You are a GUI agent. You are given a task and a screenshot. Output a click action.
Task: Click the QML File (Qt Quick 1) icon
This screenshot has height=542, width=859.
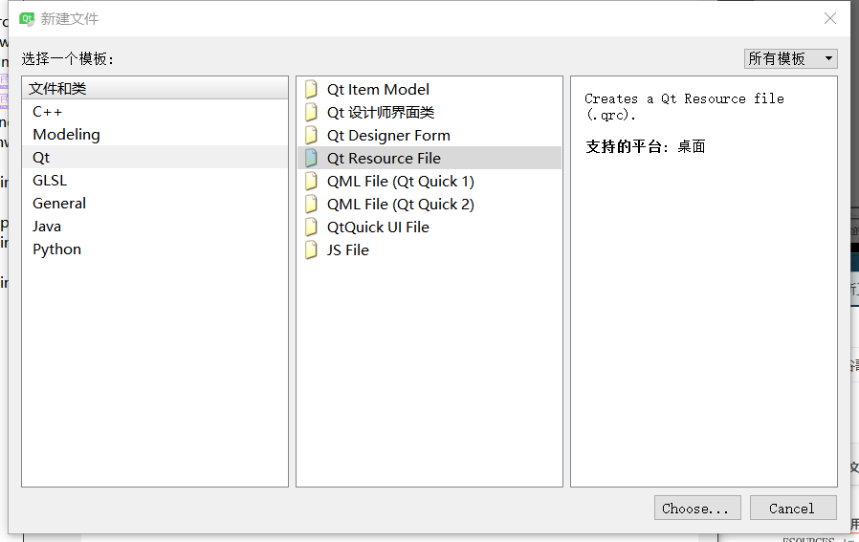[x=311, y=182]
